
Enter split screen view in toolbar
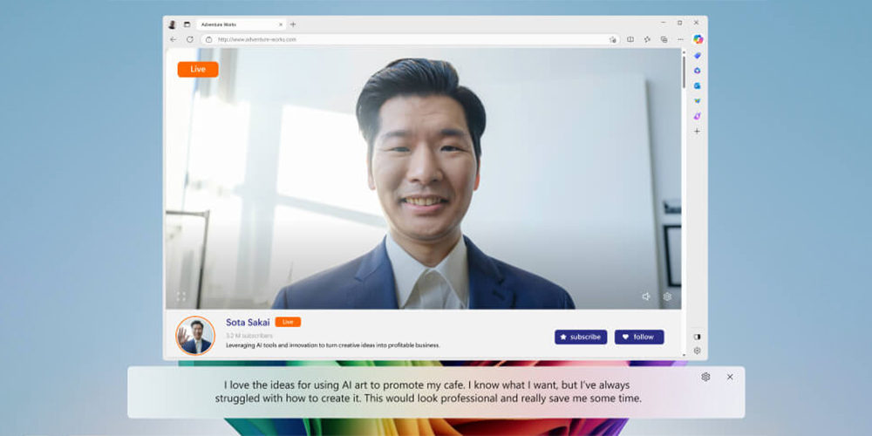630,39
